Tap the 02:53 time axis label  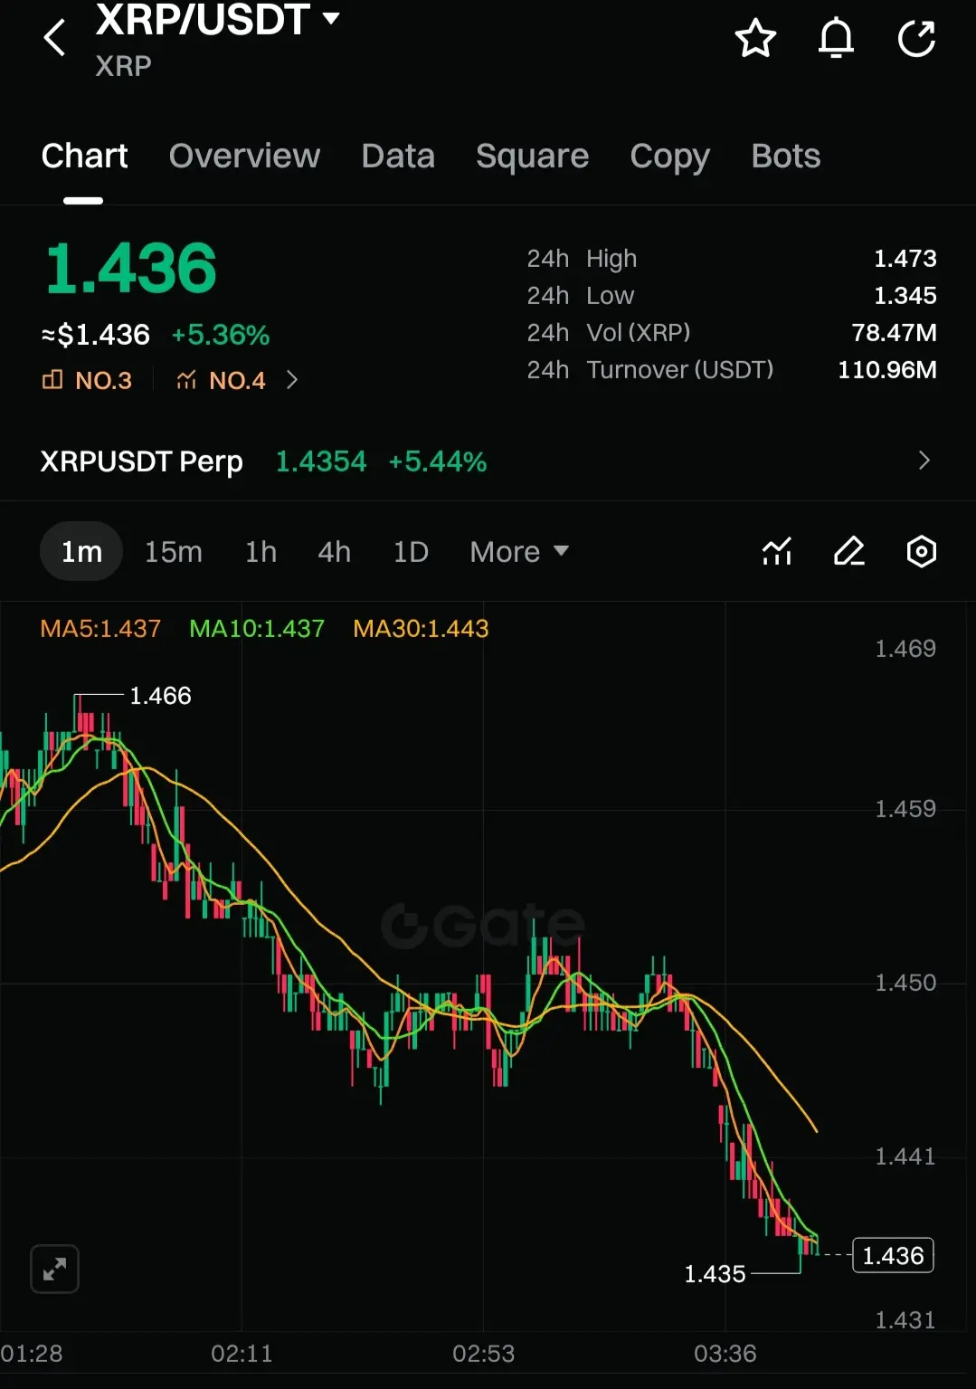[x=483, y=1354]
